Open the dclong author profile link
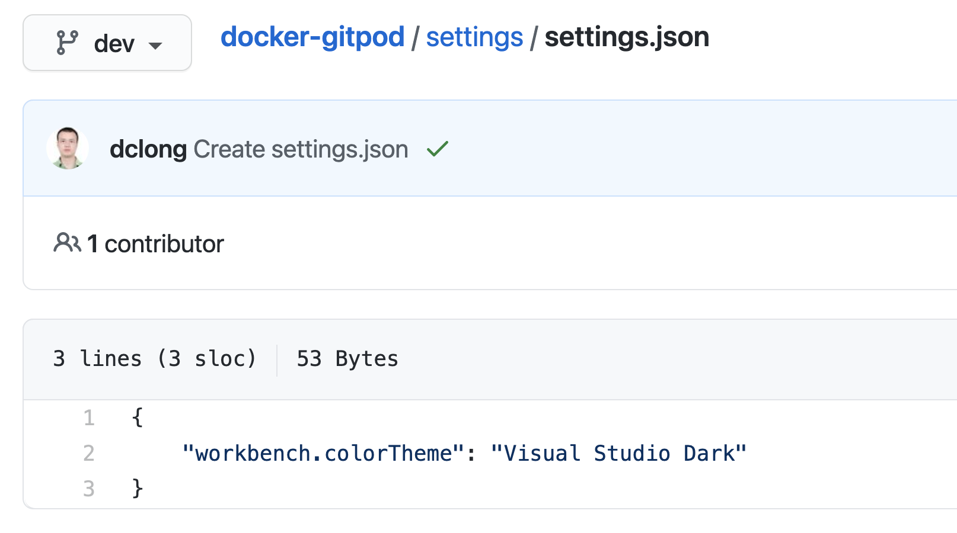This screenshot has width=957, height=533. tap(148, 149)
